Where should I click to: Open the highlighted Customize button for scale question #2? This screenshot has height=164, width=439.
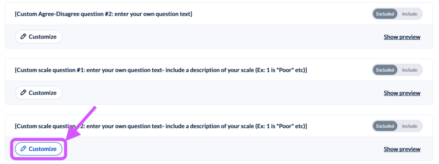click(x=38, y=149)
